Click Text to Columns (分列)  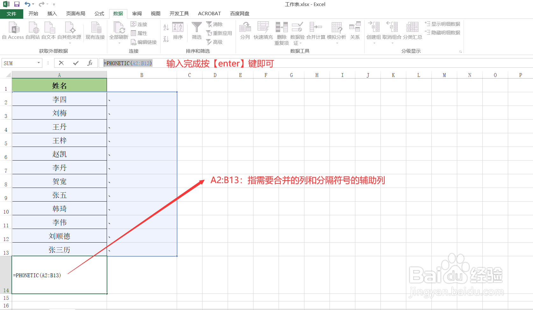(245, 31)
